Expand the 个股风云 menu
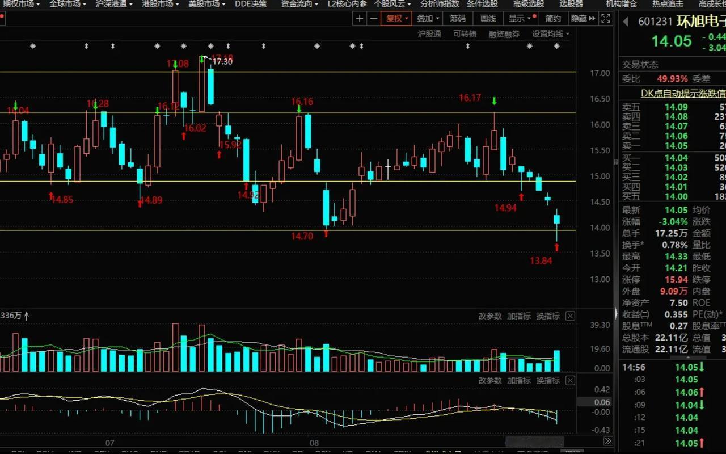The height and width of the screenshot is (454, 726). click(x=393, y=4)
